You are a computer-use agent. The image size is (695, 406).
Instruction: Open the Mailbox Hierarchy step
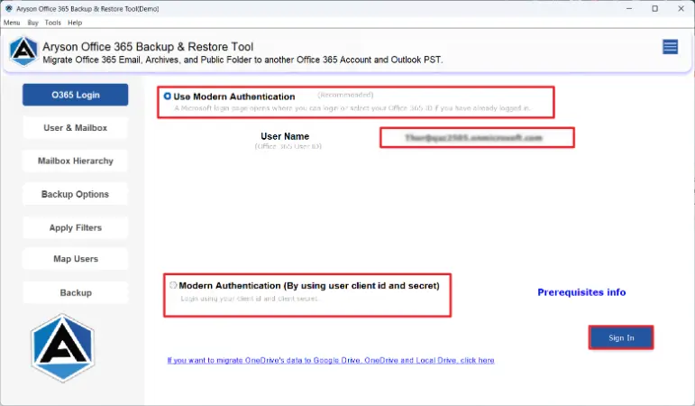point(76,161)
